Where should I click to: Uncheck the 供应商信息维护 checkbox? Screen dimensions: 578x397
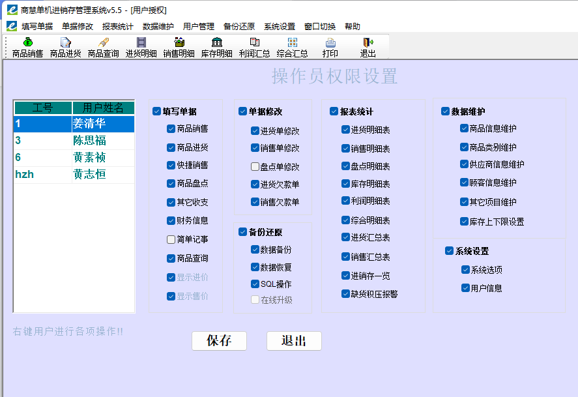click(464, 164)
